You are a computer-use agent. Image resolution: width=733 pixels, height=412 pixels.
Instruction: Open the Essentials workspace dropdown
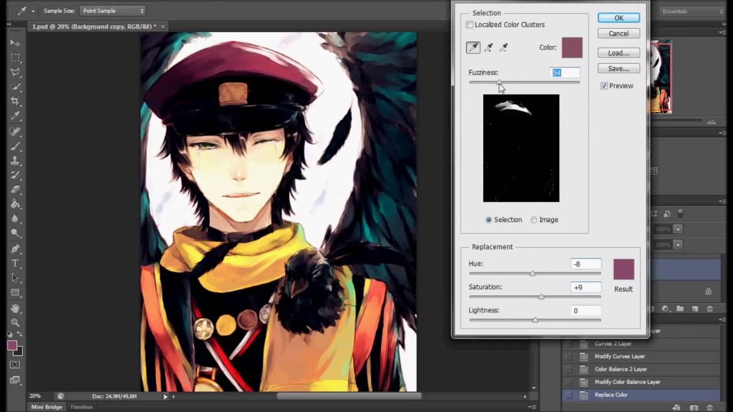692,11
